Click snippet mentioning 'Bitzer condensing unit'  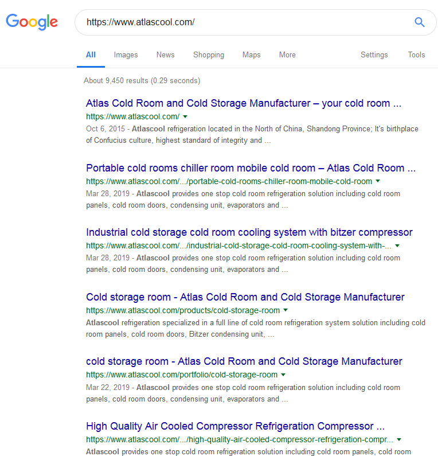pyautogui.click(x=256, y=329)
